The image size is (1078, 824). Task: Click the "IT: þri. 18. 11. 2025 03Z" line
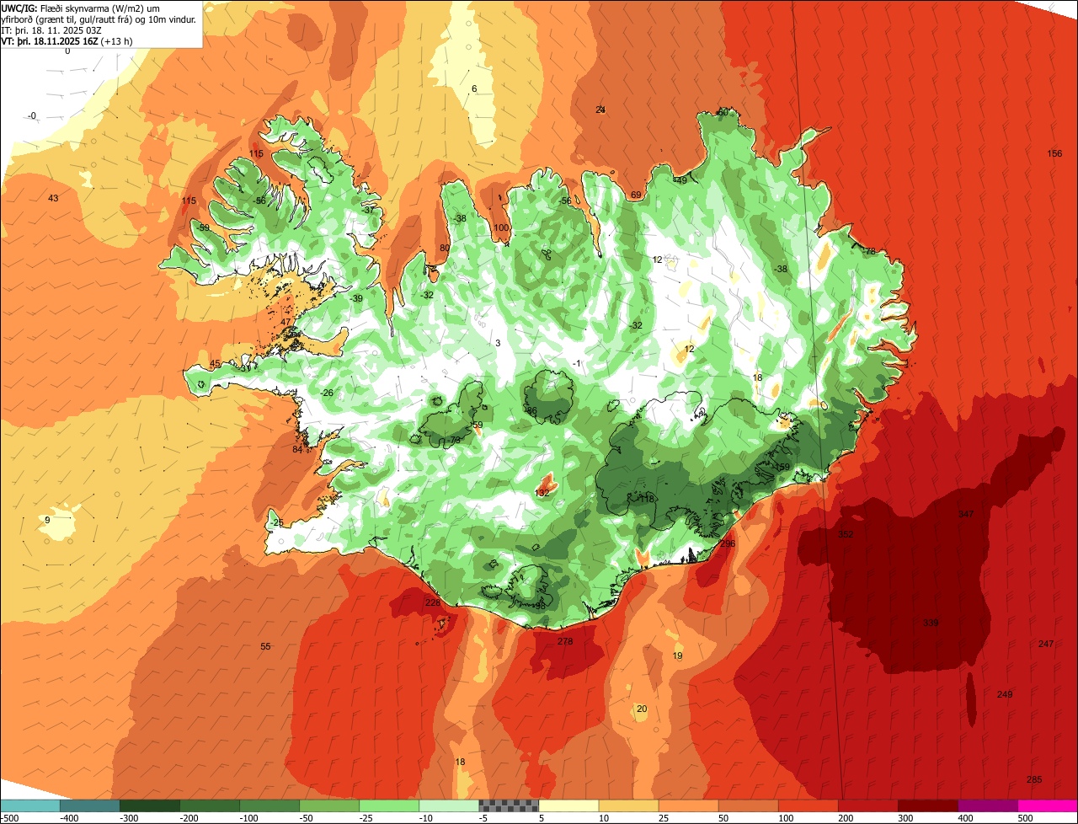tap(51, 29)
